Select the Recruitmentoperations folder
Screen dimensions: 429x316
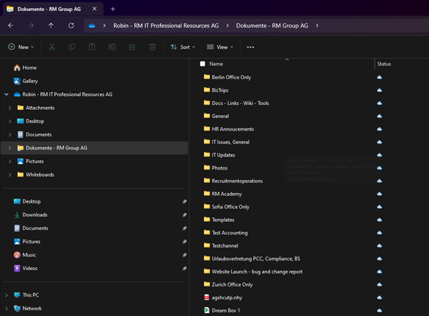236,181
